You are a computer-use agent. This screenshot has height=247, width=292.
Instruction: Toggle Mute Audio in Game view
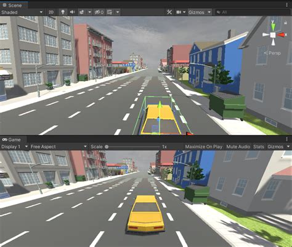[238, 147]
